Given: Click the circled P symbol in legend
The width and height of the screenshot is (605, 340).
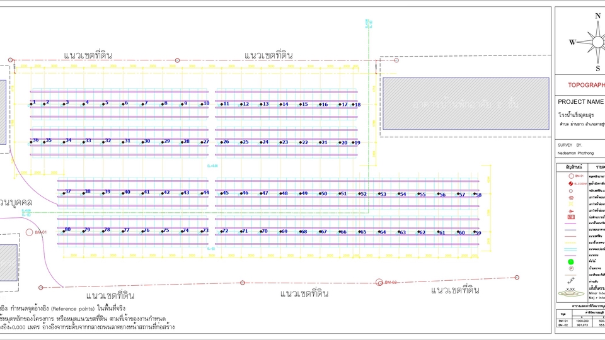Looking at the screenshot, I should [571, 268].
